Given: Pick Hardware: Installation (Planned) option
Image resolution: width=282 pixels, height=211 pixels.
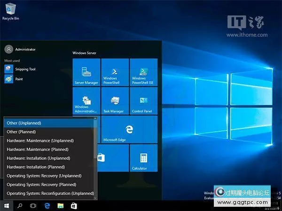Looking at the screenshot, I should pos(48,167).
